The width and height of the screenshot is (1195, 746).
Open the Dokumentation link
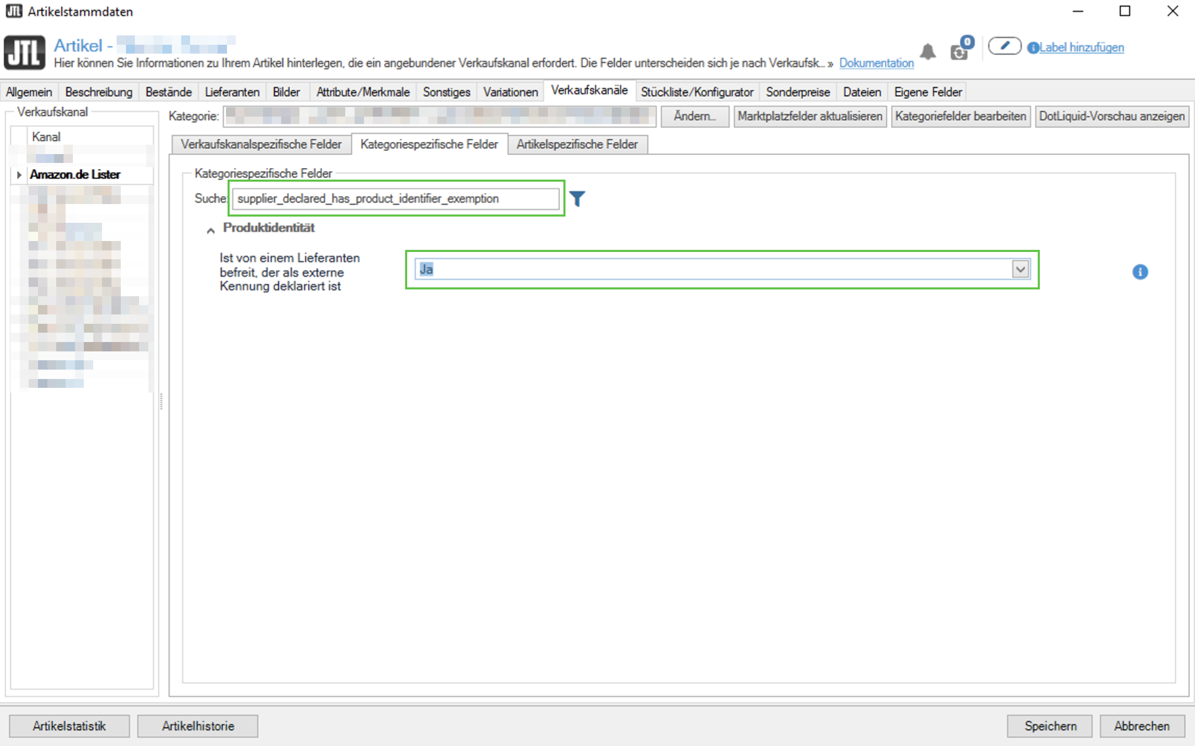(876, 63)
